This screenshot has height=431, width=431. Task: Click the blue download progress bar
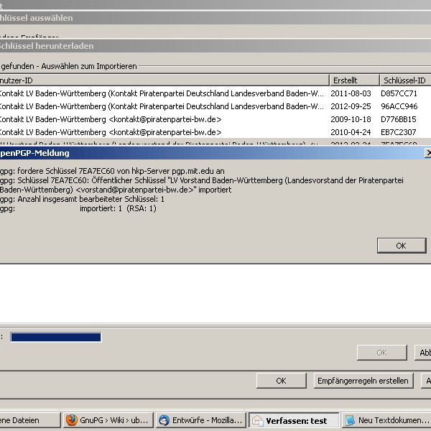[x=56, y=337]
